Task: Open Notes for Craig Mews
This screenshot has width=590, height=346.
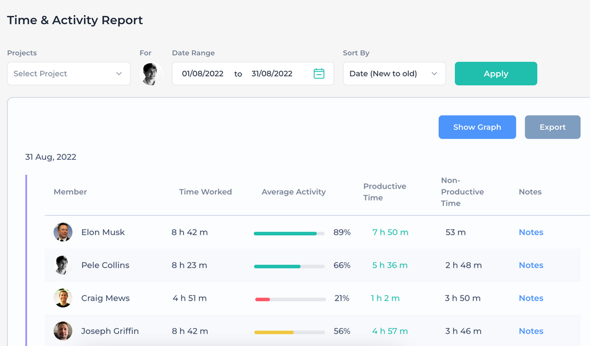Action: click(530, 298)
